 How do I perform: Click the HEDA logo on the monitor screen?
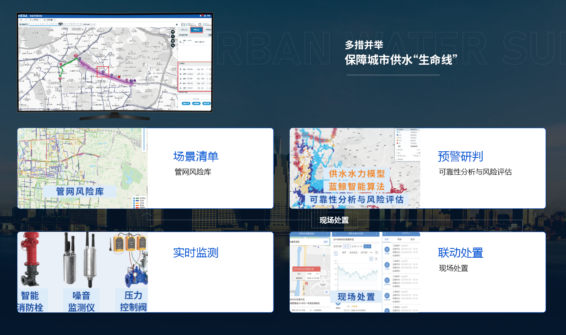(x=23, y=15)
